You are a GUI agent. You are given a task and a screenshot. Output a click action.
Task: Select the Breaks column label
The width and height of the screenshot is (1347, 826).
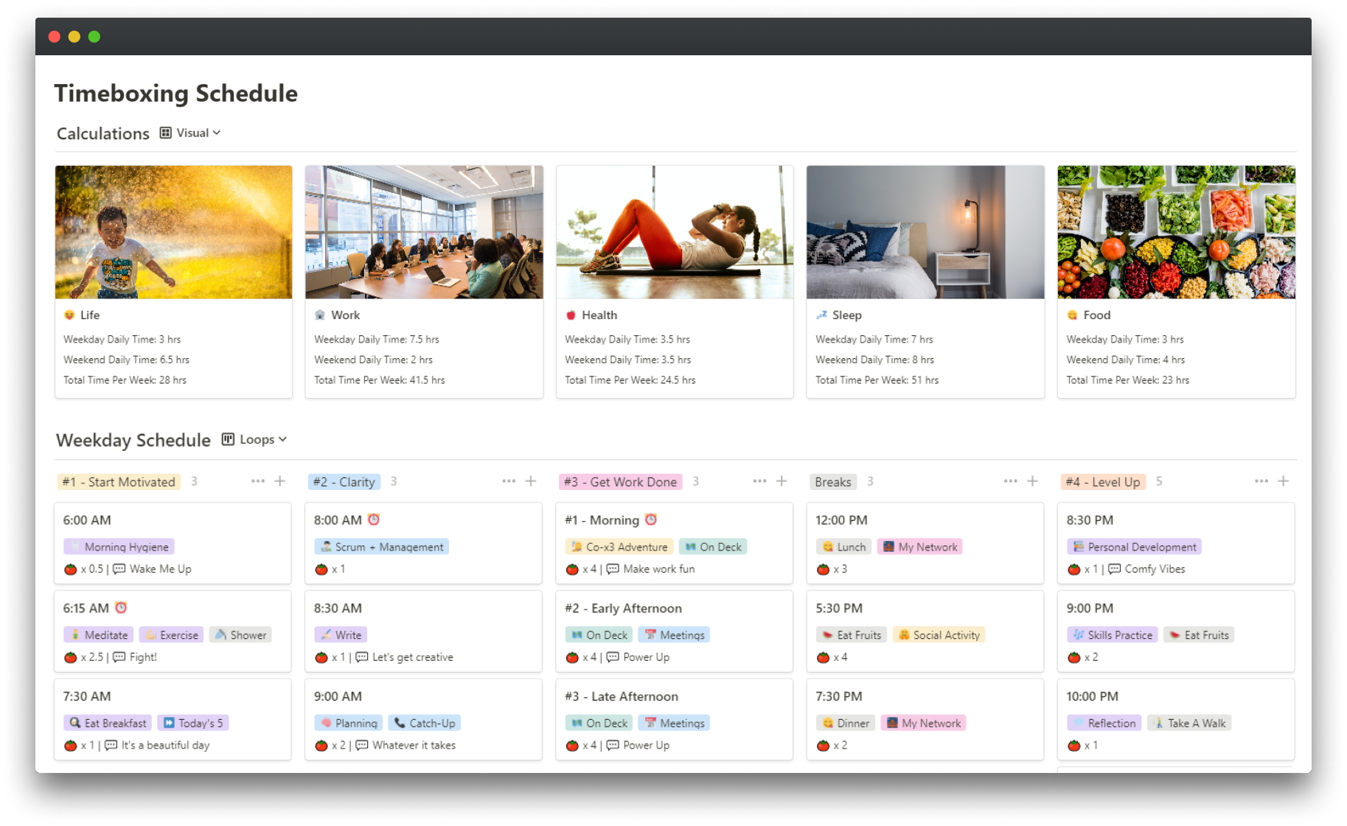[833, 482]
